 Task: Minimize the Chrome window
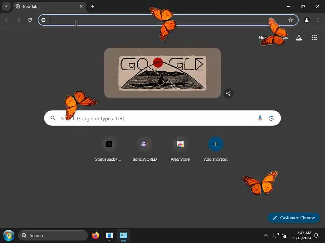(288, 6)
